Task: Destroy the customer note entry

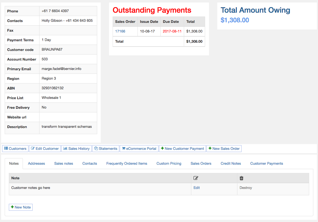Action: tap(246, 188)
